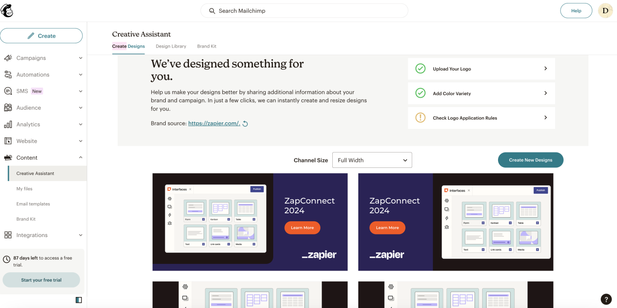Click the SMS chat bubble icon
This screenshot has height=308, width=617.
[x=8, y=91]
